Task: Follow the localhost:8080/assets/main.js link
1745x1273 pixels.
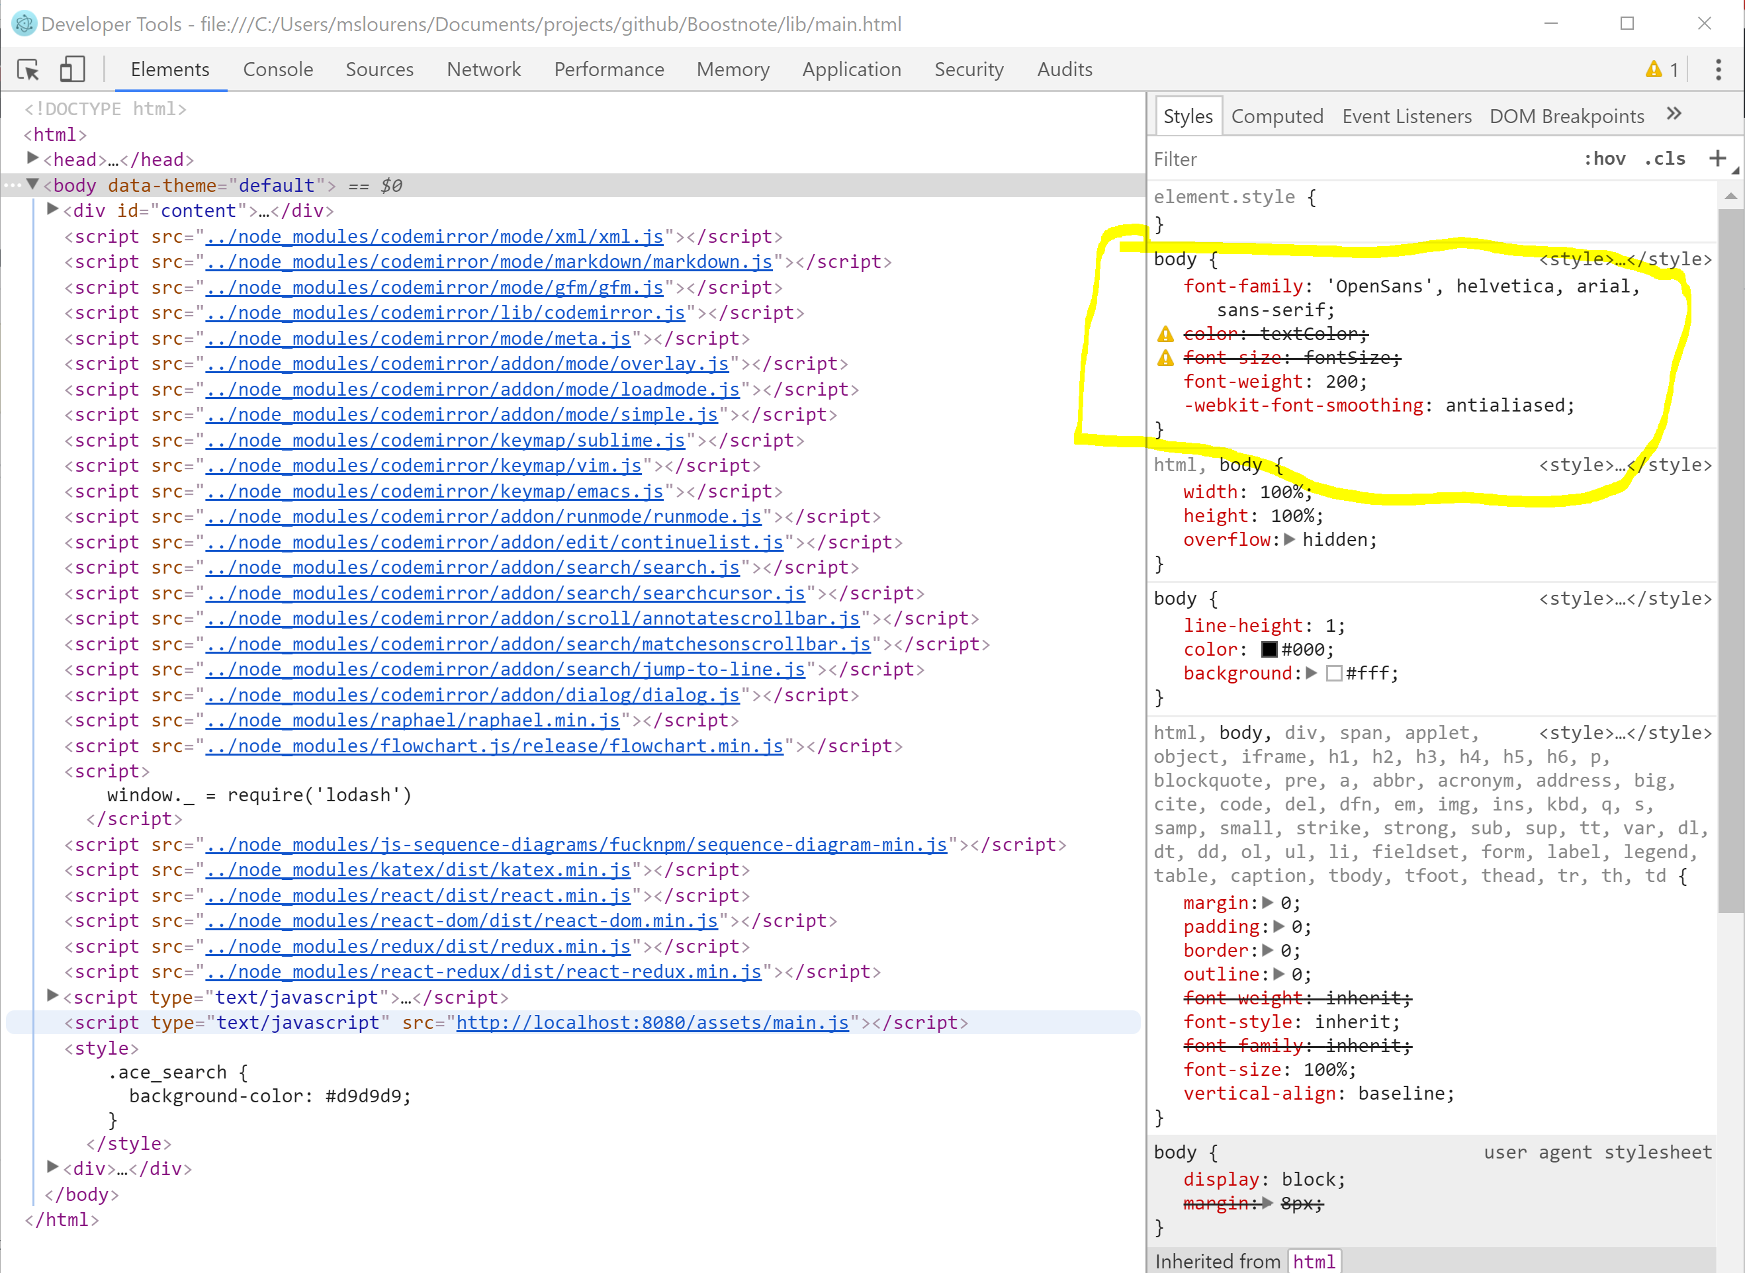Action: [653, 1022]
